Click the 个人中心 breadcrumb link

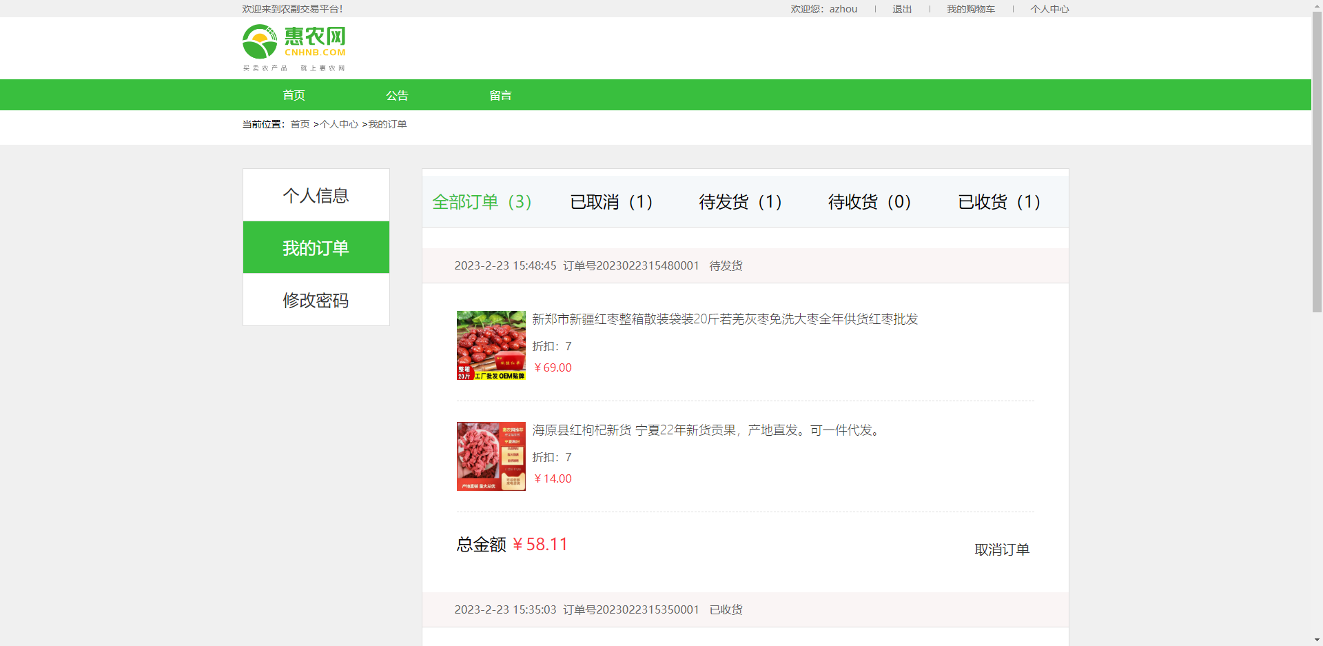pyautogui.click(x=339, y=124)
